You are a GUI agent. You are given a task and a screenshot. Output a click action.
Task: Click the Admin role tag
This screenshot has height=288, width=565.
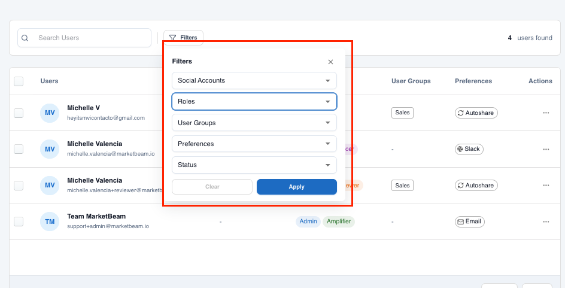click(x=308, y=222)
